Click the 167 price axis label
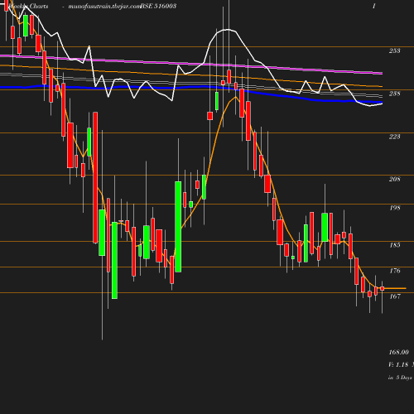Image resolution: width=414 pixels, height=414 pixels. point(395,296)
